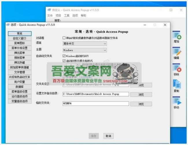
Task: Select the 运行高级选项 section
Action: click(20, 96)
